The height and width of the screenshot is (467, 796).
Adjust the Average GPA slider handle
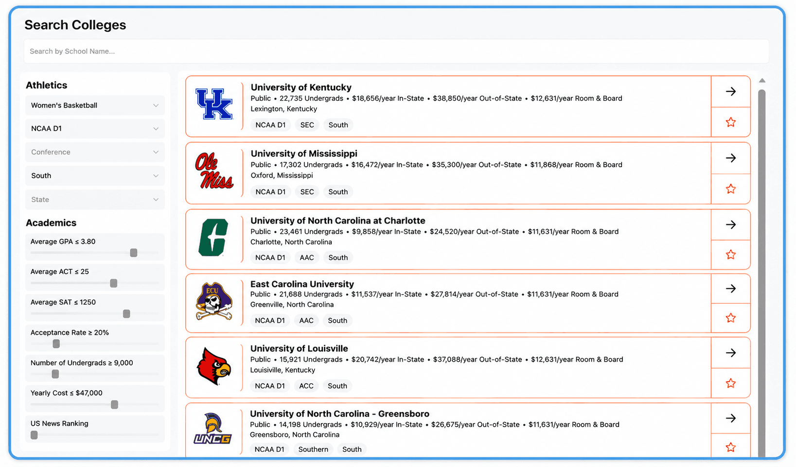[x=134, y=253]
